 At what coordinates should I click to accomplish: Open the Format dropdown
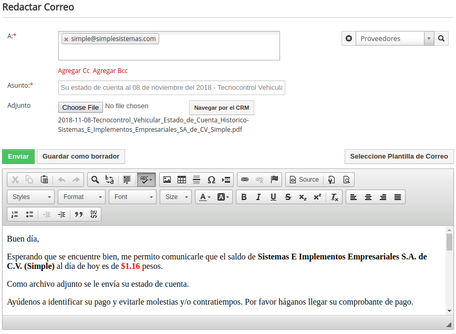click(82, 197)
